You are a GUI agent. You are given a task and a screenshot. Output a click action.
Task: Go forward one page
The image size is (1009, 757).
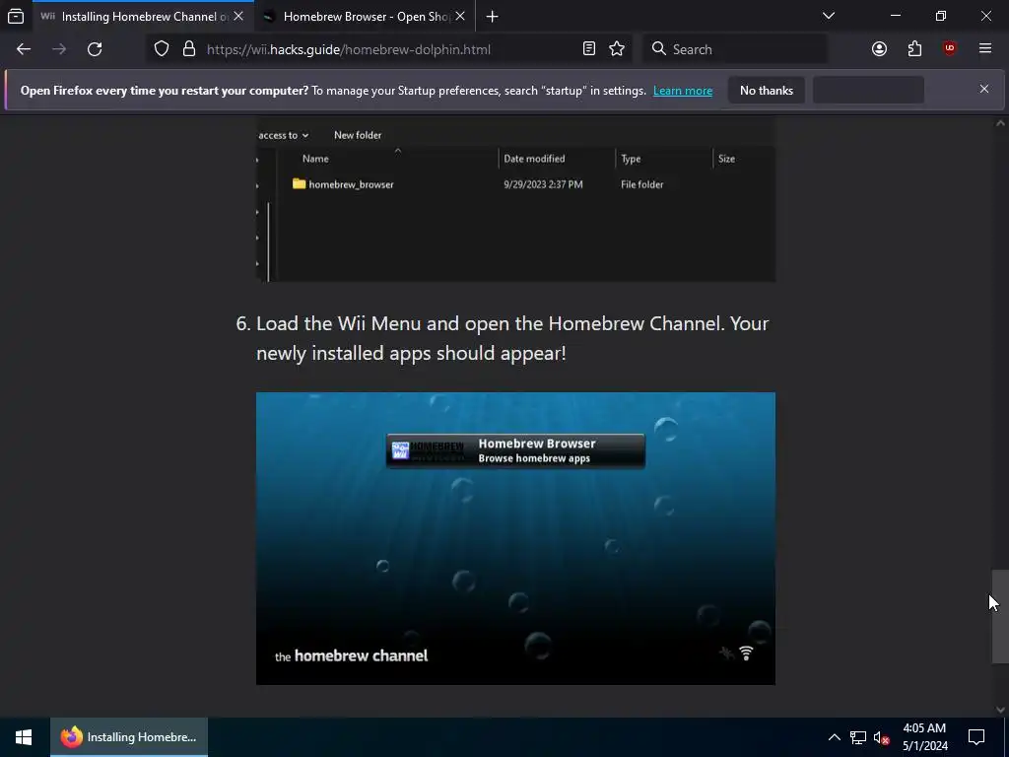(59, 49)
